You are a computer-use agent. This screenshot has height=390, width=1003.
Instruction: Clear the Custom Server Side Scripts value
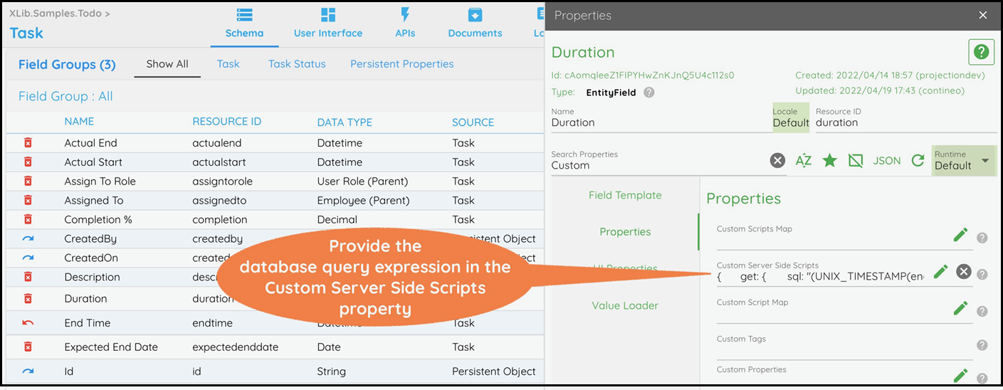click(x=963, y=271)
